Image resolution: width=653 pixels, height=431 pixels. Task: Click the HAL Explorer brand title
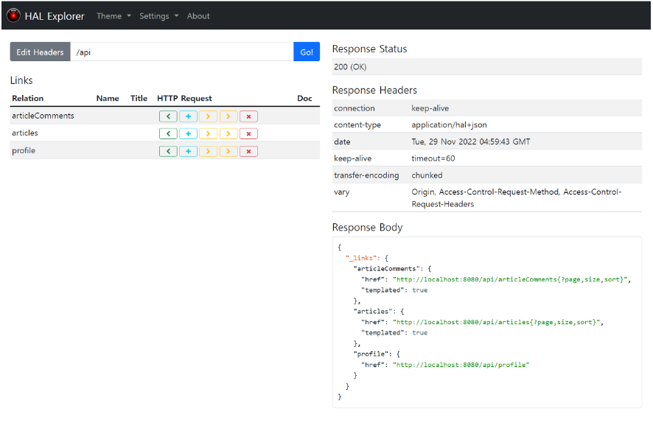coord(54,16)
